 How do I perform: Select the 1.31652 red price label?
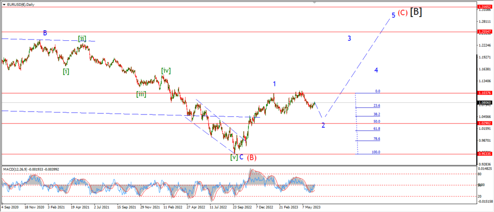tap(484, 7)
